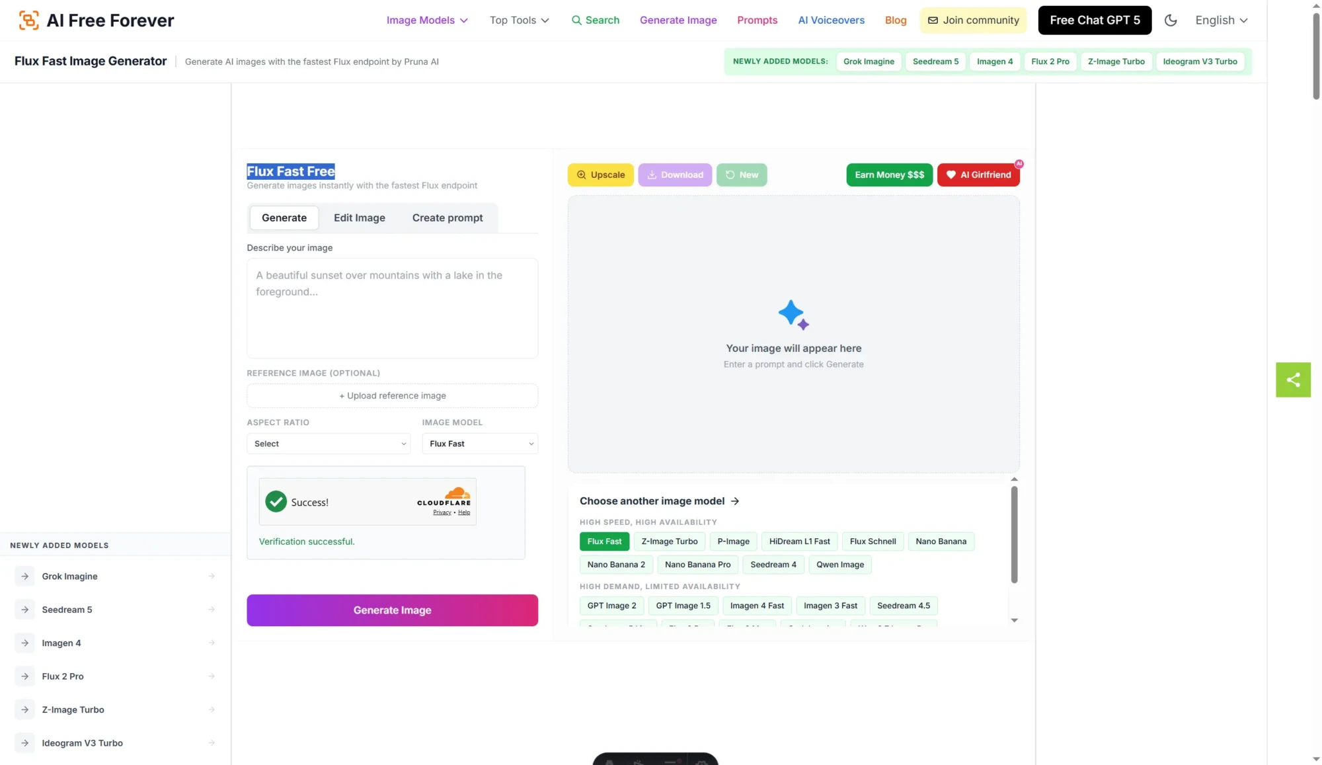Switch to the Edit Image tab
The image size is (1322, 765).
[359, 218]
